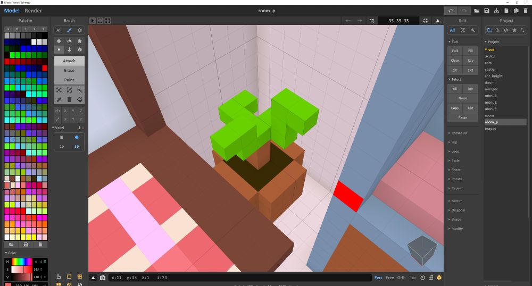
Task: Switch camera to Pers view
Action: click(x=378, y=277)
